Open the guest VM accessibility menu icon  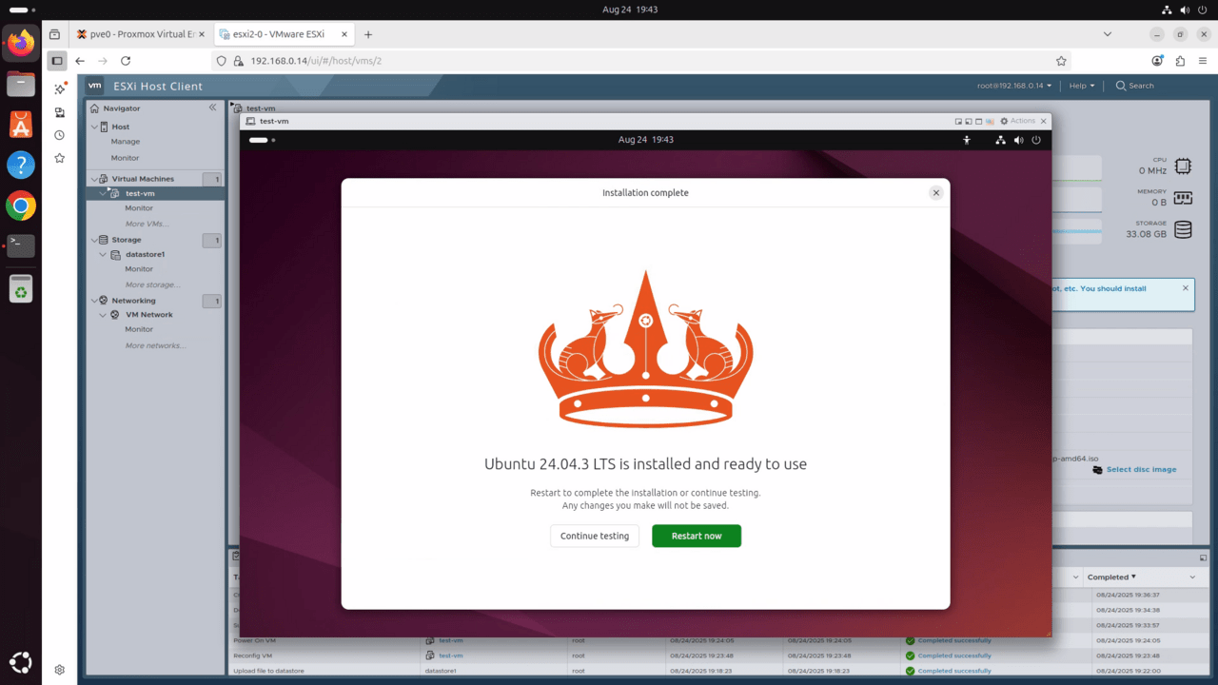967,140
